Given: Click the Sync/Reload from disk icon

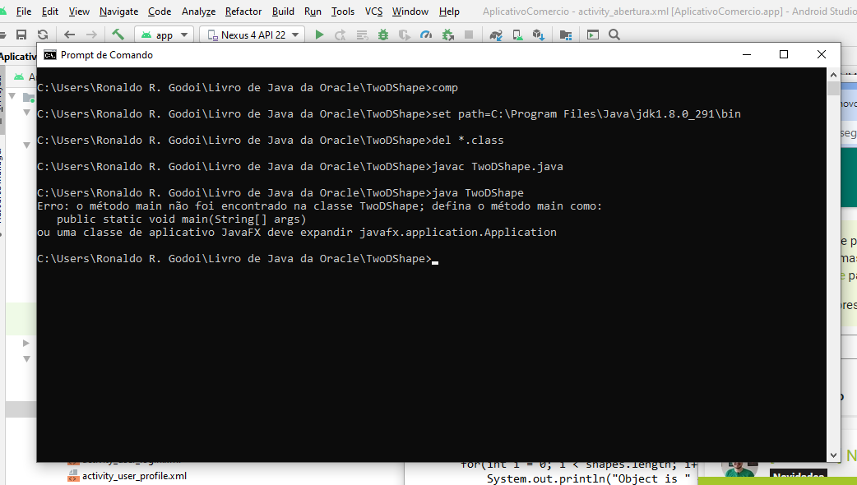Looking at the screenshot, I should click(43, 35).
